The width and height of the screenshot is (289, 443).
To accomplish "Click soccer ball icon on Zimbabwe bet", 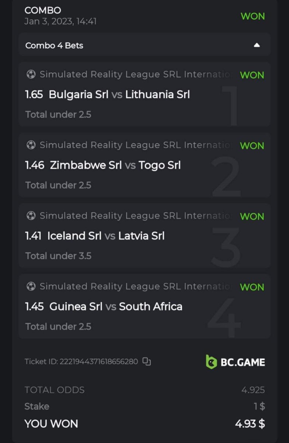I will point(31,145).
